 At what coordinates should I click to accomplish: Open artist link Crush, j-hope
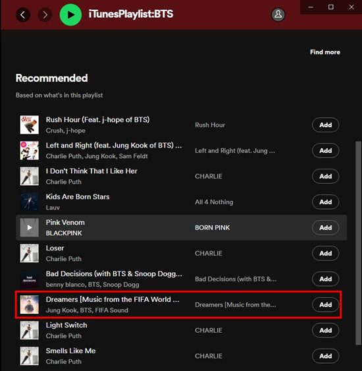point(65,130)
